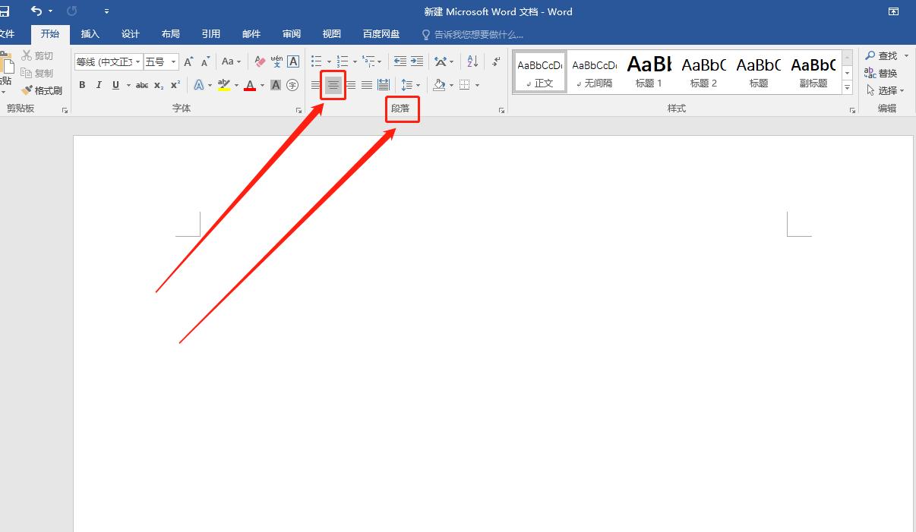Click the Borders icon

[x=465, y=85]
